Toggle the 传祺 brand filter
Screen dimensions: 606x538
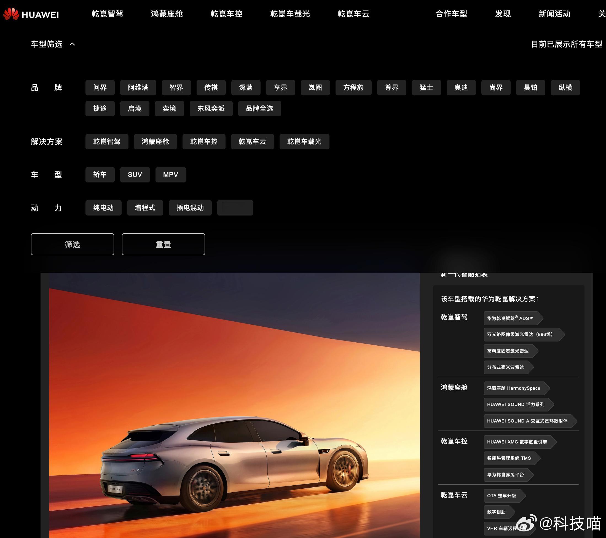(211, 87)
